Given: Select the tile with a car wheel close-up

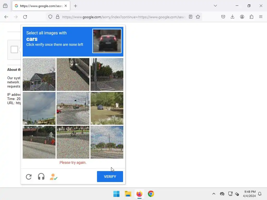Looking at the screenshot, I should pyautogui.click(x=73, y=74).
